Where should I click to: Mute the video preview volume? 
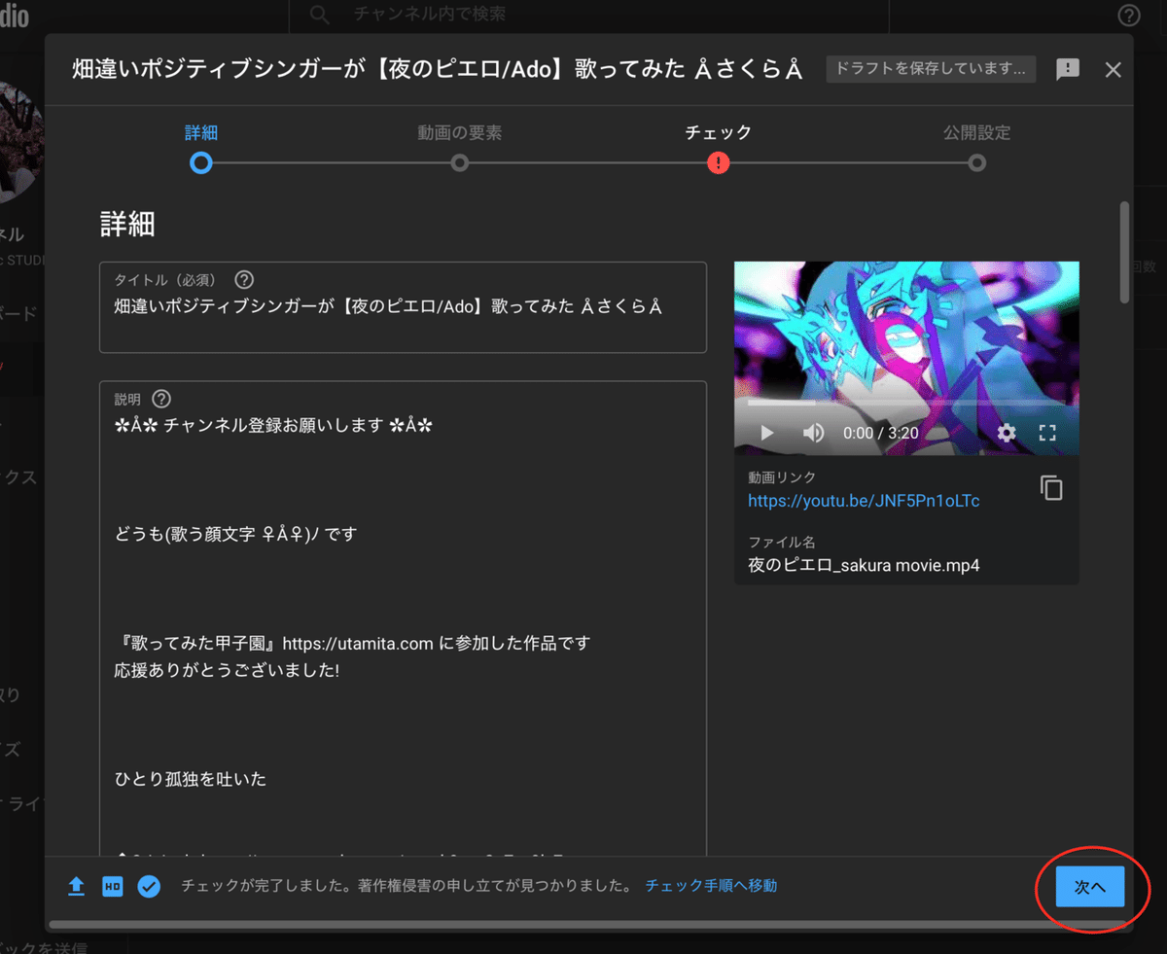[814, 433]
